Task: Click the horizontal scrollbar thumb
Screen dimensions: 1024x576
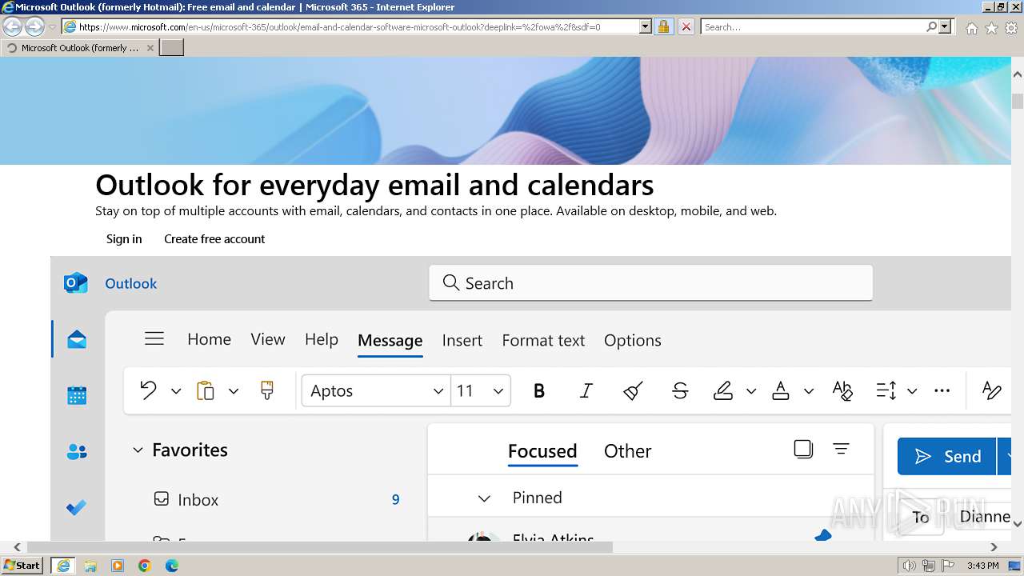Action: 320,547
